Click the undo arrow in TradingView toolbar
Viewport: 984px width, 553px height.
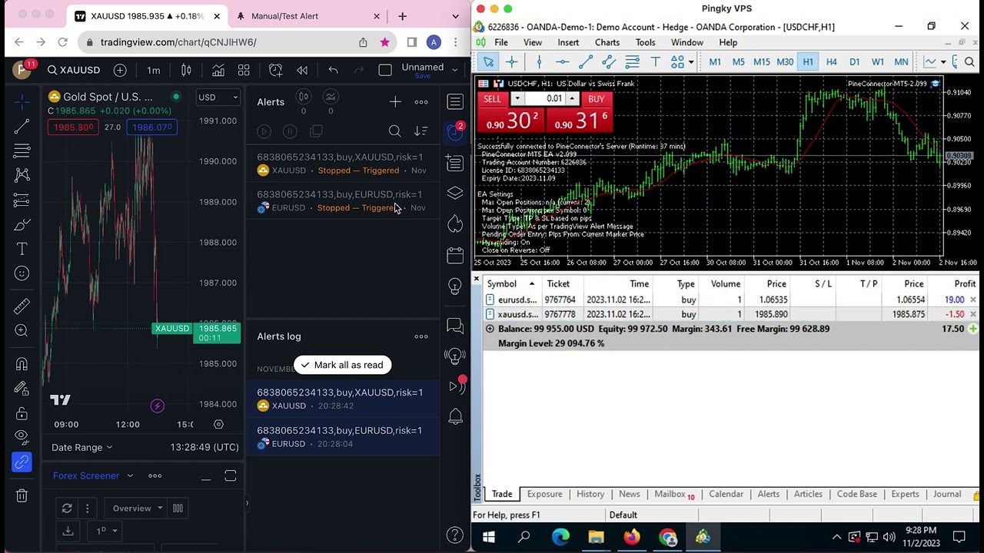[333, 70]
